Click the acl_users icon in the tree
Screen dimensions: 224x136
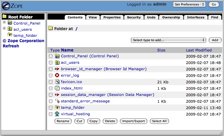click(10, 29)
